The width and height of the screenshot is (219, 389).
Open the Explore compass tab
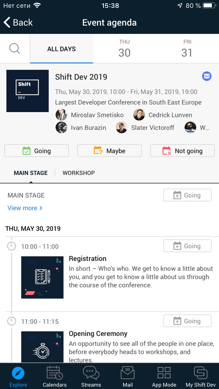coord(18,376)
